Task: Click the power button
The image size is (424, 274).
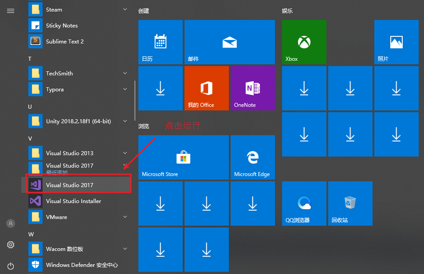Action: tap(11, 266)
